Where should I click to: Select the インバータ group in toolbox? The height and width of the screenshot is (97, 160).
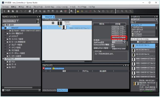pyautogui.click(x=137, y=32)
